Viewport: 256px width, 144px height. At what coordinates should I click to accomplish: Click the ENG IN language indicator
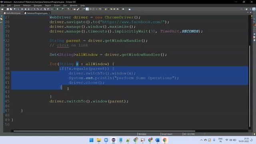pos(220,140)
